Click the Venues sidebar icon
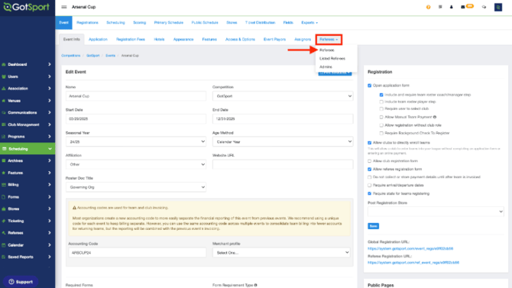Screen dimensions: 512x288 pos(4,101)
